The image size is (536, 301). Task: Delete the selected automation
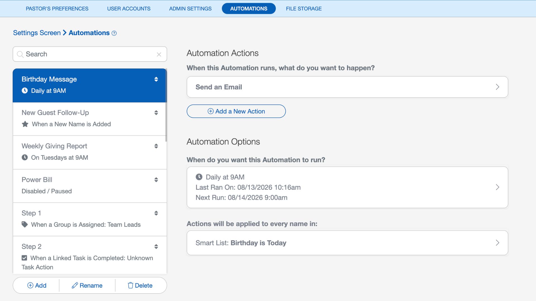coord(140,285)
